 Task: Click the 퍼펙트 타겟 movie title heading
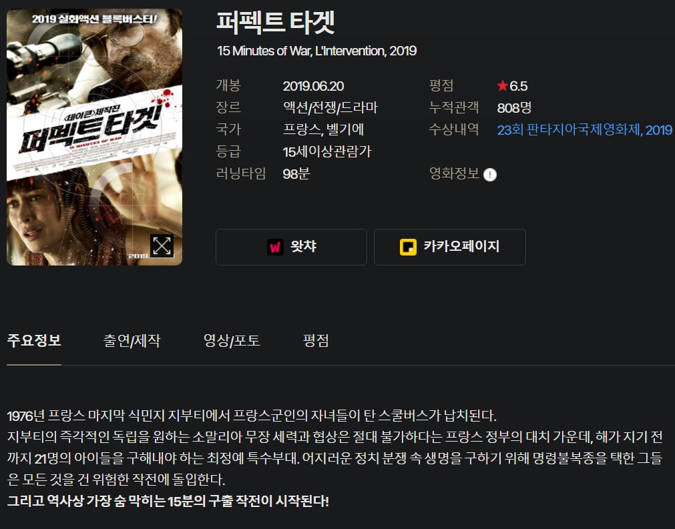[x=276, y=23]
